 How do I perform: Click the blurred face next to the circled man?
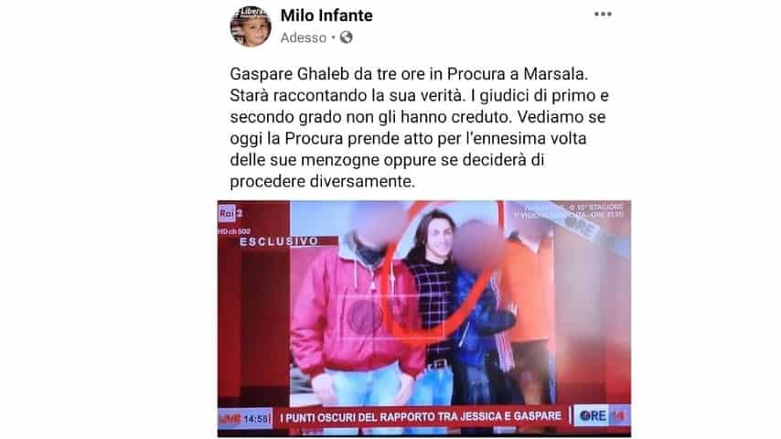(x=479, y=246)
